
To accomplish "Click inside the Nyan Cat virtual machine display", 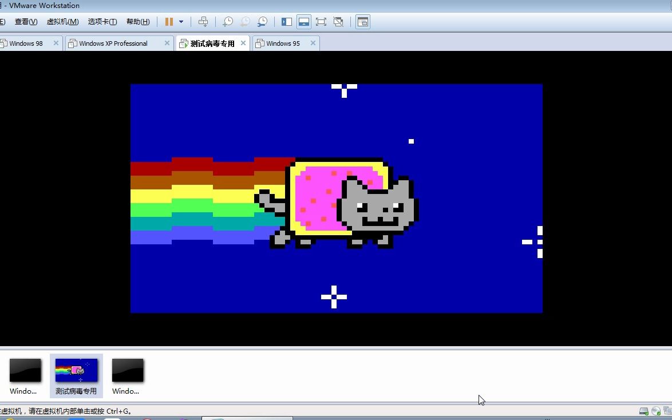I will pyautogui.click(x=337, y=198).
